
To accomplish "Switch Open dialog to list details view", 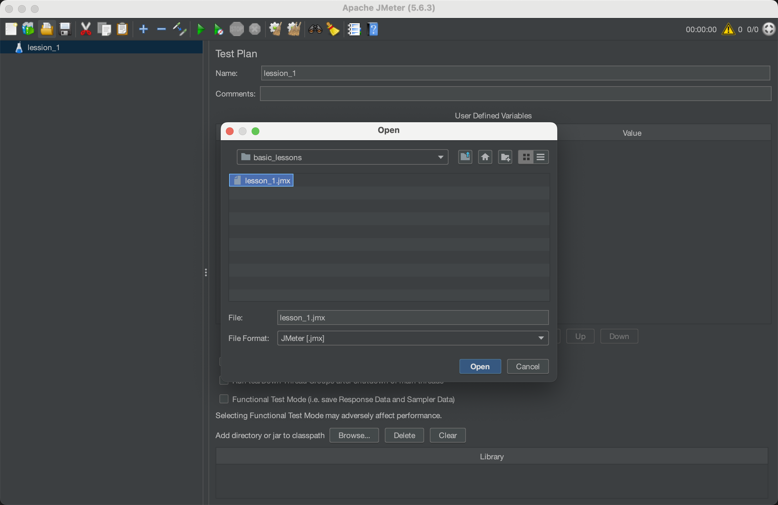I will click(541, 157).
